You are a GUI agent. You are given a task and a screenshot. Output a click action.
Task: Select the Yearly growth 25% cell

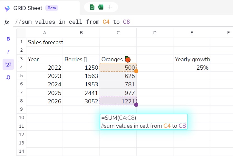(191, 68)
